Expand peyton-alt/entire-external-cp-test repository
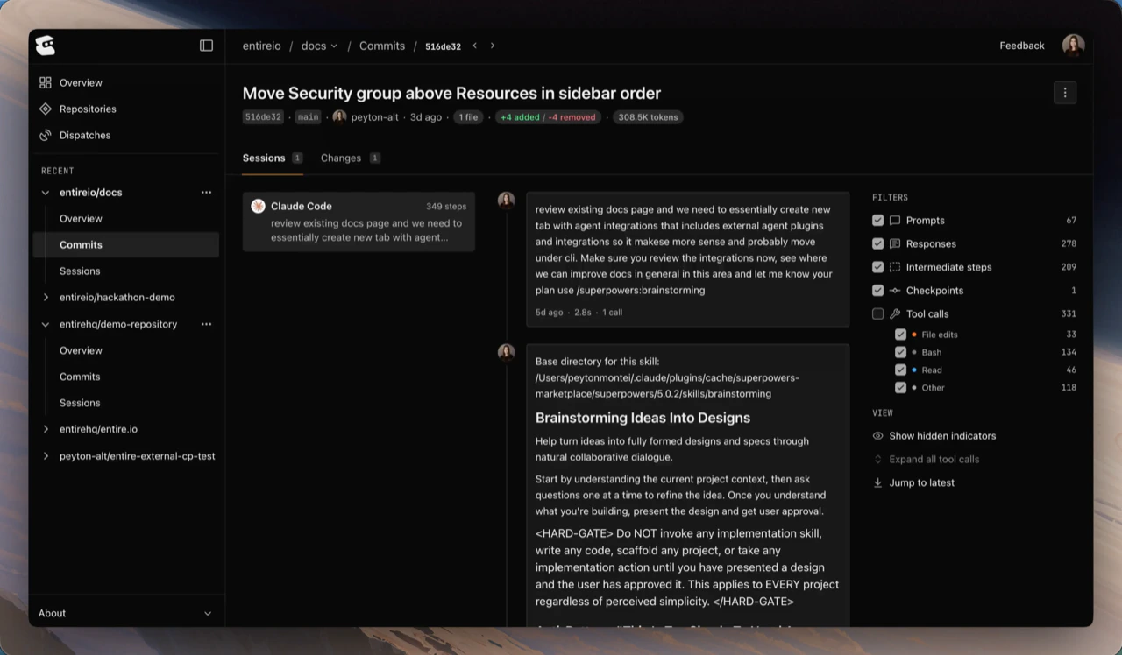This screenshot has height=655, width=1122. point(46,456)
